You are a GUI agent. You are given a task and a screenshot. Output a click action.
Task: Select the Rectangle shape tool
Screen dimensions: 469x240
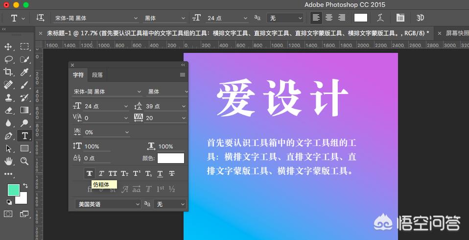tap(24, 148)
